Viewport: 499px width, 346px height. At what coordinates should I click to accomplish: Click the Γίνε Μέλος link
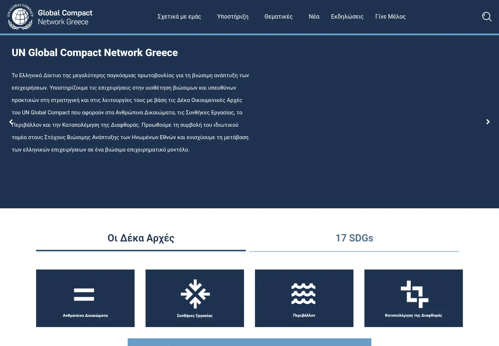point(390,16)
